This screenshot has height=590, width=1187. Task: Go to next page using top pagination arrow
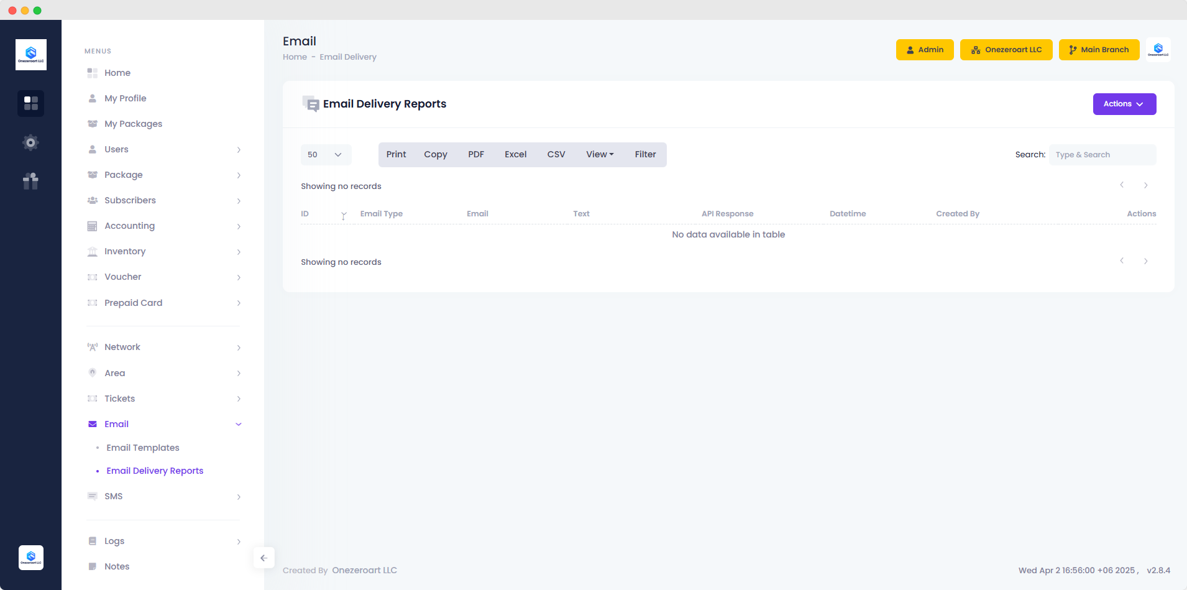(1146, 185)
